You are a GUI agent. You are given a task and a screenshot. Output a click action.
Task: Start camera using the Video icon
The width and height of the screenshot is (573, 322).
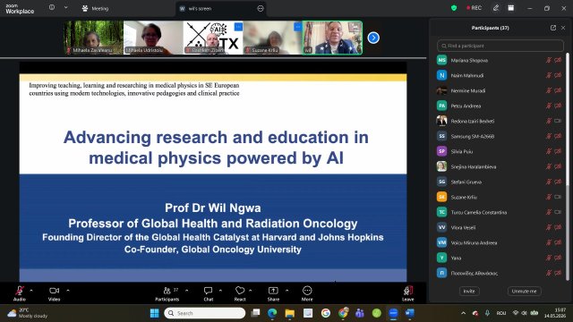[x=54, y=291]
